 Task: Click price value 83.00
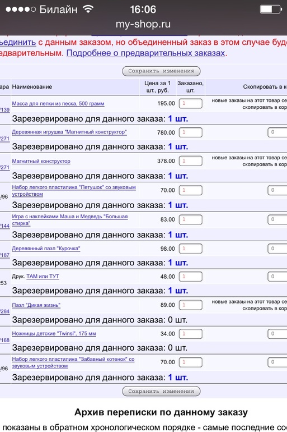pyautogui.click(x=168, y=219)
